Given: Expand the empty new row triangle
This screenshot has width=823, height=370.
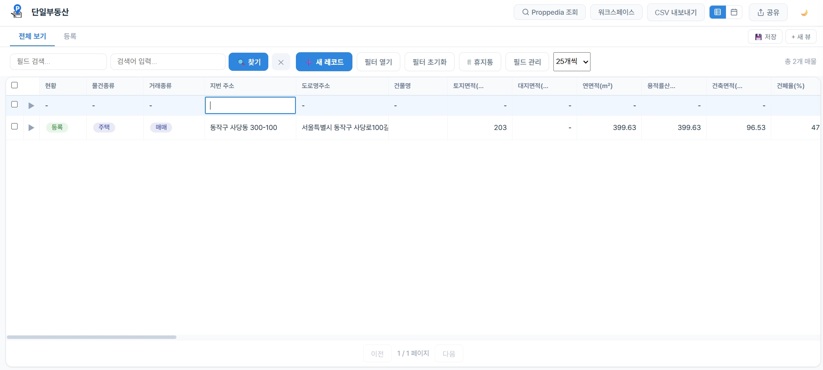Looking at the screenshot, I should 31,105.
